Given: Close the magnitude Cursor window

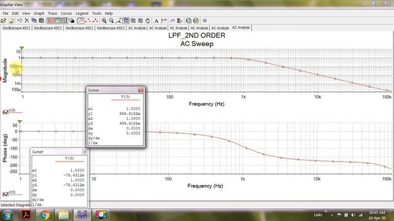Looking at the screenshot, I should point(141,90).
